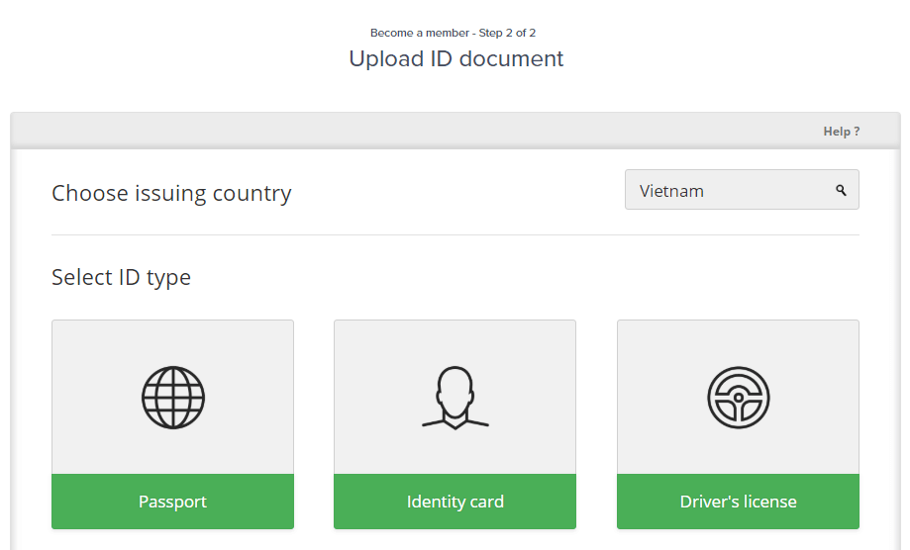Click the globe icon for Passport
This screenshot has height=550, width=910.
click(173, 398)
